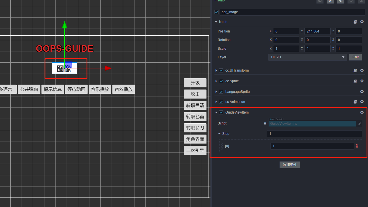Collapse the Step array property
This screenshot has width=368, height=207.
tap(219, 134)
